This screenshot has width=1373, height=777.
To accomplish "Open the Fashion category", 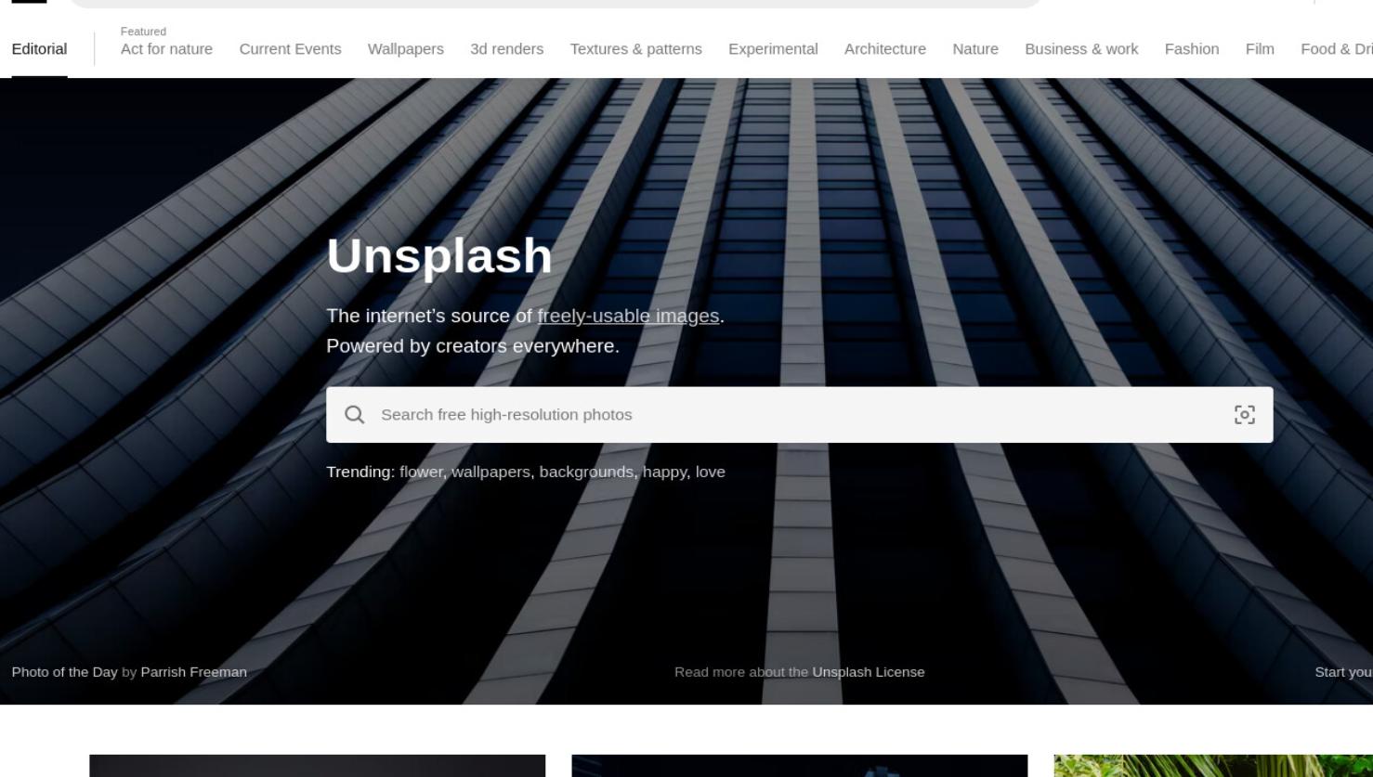I will pos(1192,49).
